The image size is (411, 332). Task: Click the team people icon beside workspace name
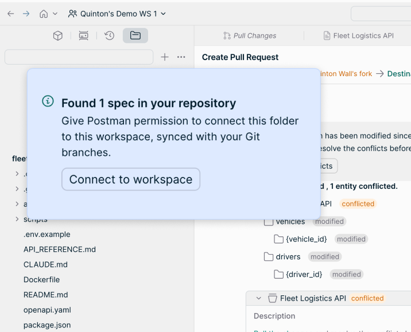[72, 14]
